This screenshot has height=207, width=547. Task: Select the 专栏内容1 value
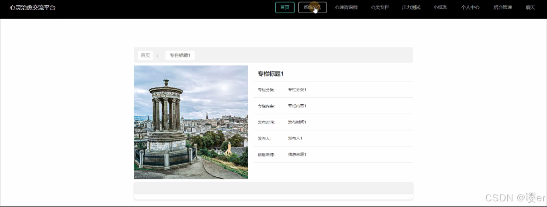point(297,106)
